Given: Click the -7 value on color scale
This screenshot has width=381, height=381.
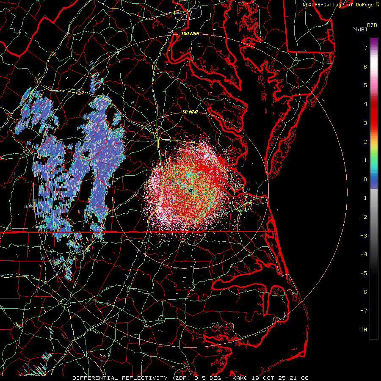Looking at the screenshot, I should (x=364, y=311).
